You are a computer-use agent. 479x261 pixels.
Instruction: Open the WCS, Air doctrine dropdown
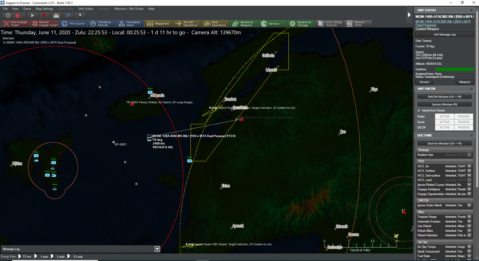(x=469, y=166)
